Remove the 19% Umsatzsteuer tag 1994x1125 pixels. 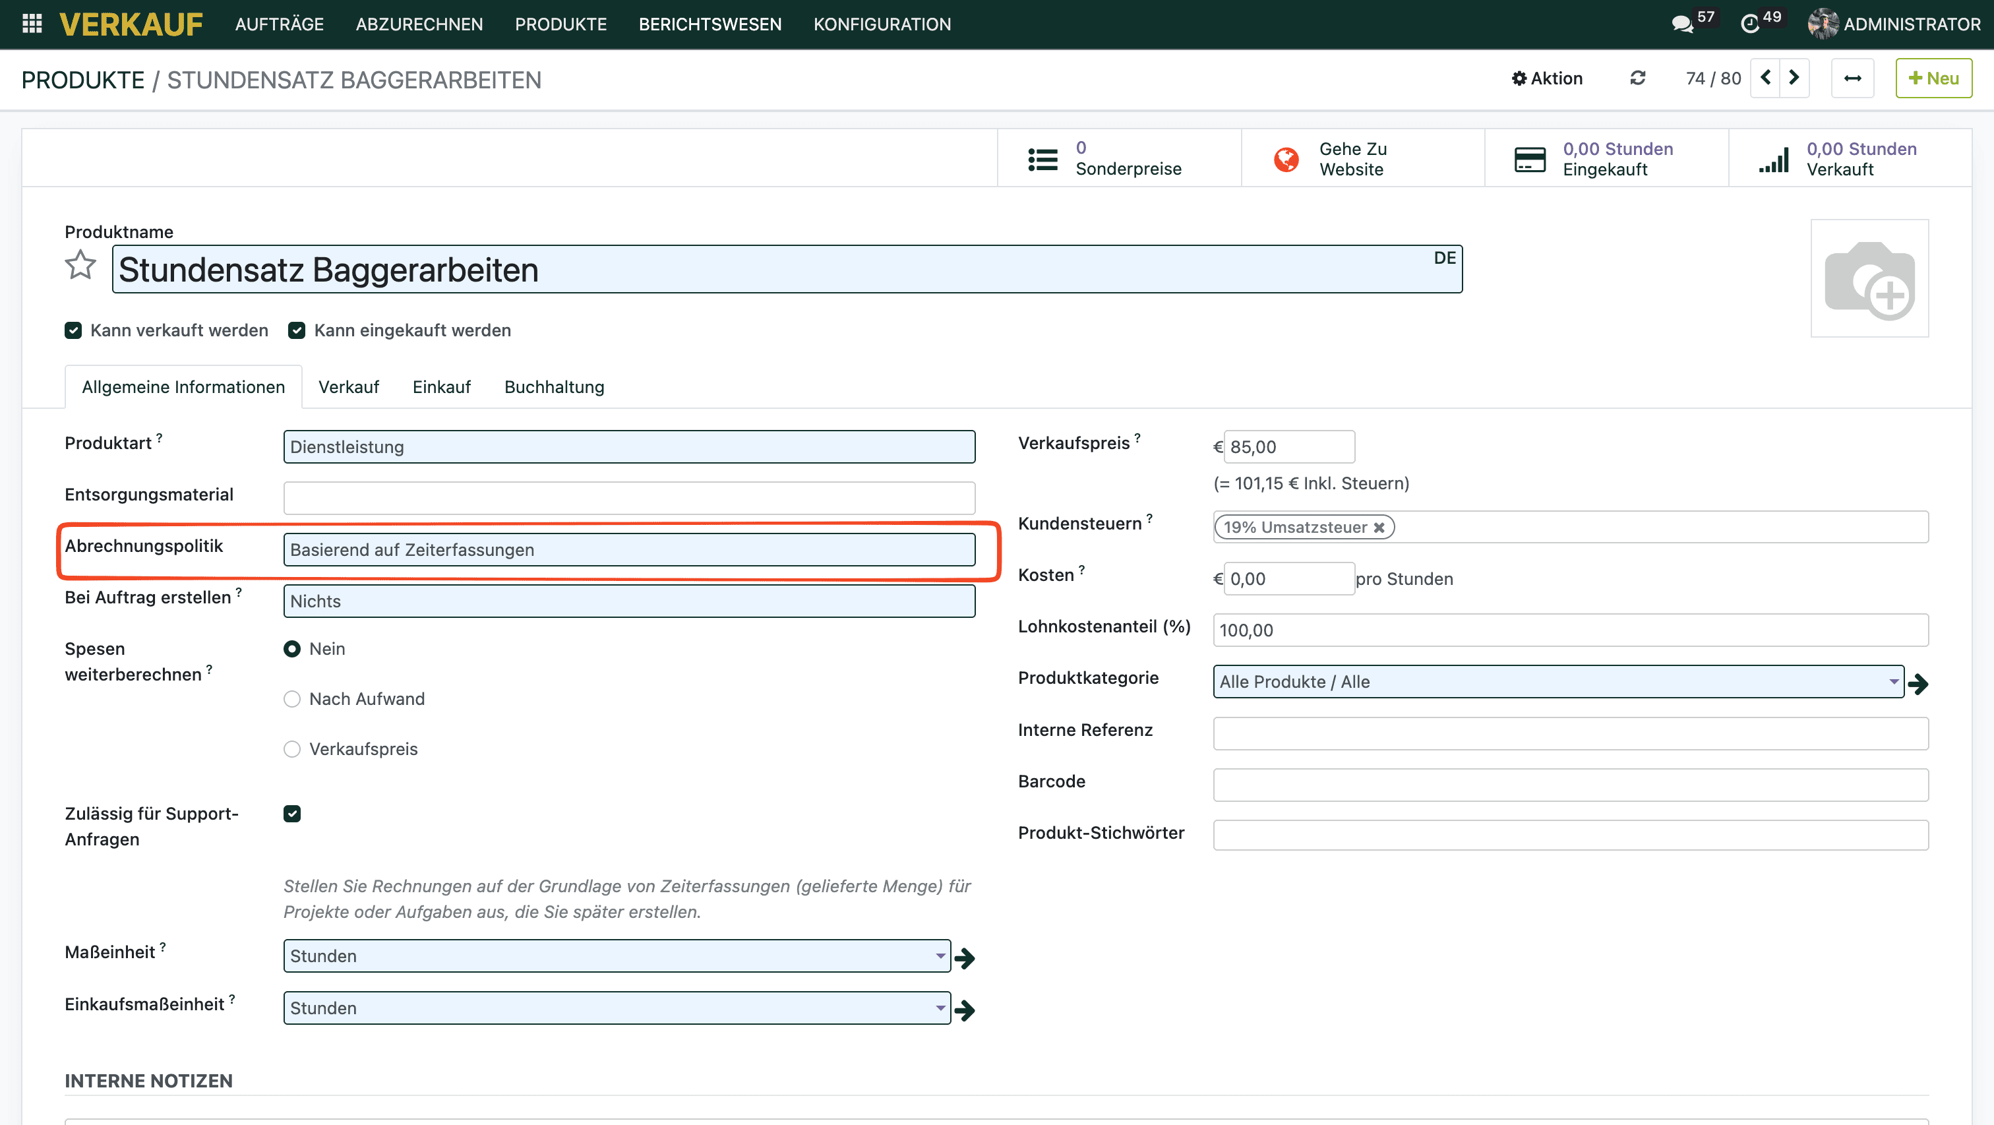click(1379, 528)
